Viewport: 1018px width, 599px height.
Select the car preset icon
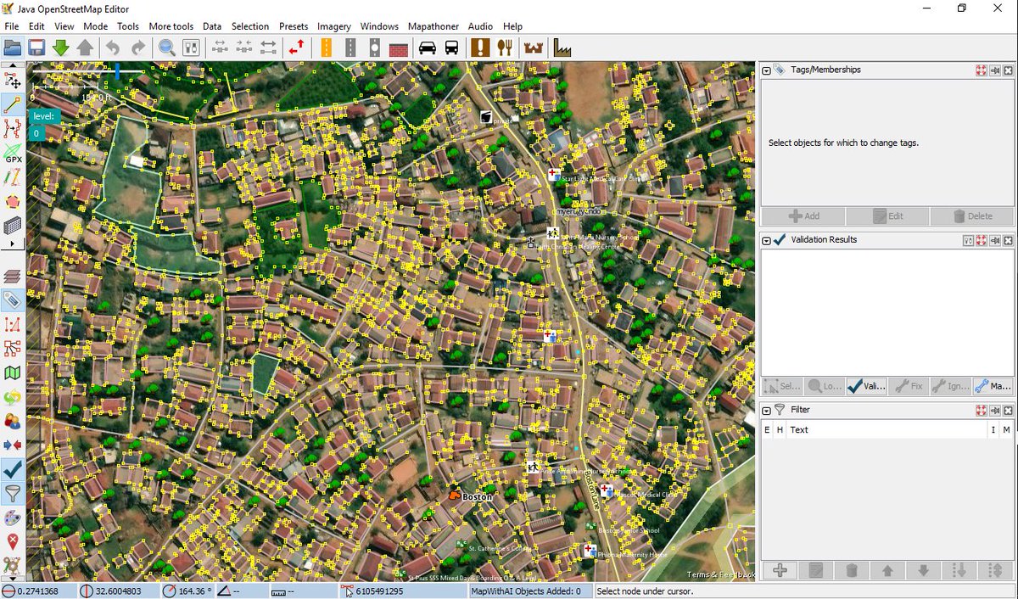(428, 48)
